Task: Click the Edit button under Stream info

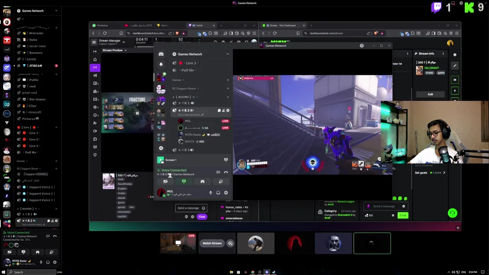Action: coord(430,94)
